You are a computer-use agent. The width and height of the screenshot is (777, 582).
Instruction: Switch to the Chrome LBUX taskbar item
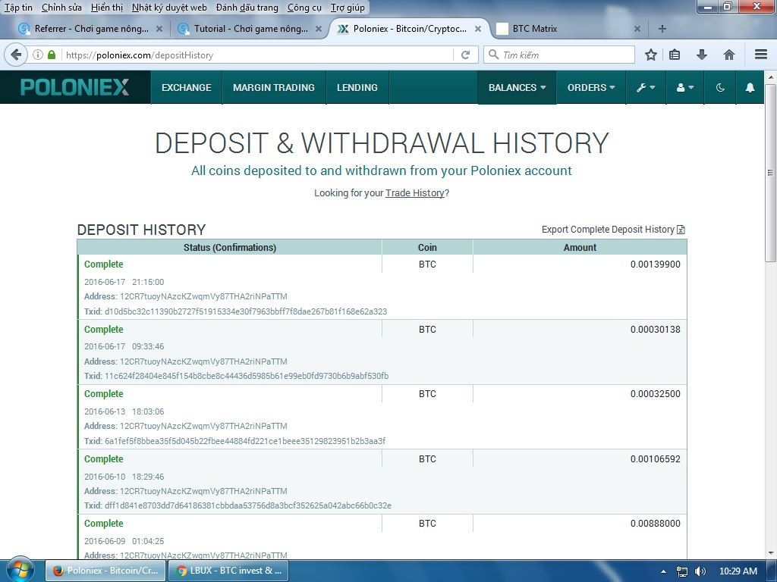click(x=228, y=571)
